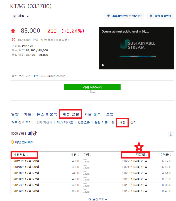Go to the 포럼 tab
The height and width of the screenshot is (201, 176).
(110, 114)
